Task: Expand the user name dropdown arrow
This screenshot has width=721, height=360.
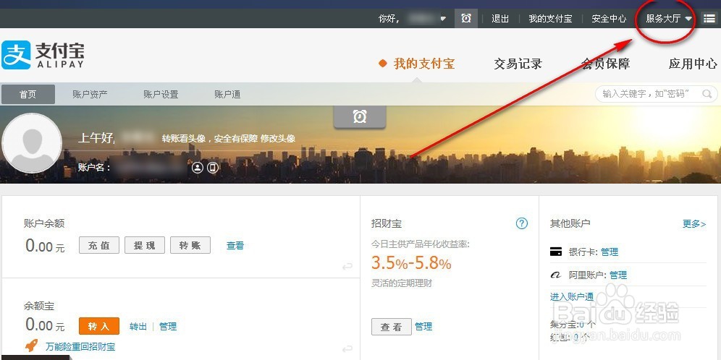Action: pos(443,19)
